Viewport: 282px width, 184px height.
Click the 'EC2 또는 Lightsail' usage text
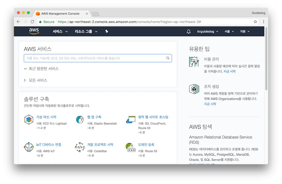55,123
